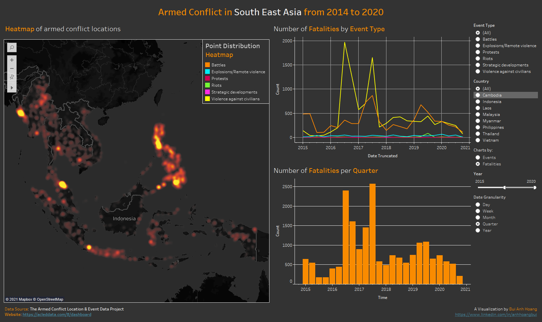This screenshot has width=542, height=322.
Task: Click the tallest bar in quarterly chart
Action: point(372,234)
